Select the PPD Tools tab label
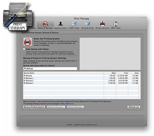This screenshot has height=136, width=154. pyautogui.click(x=116, y=28)
